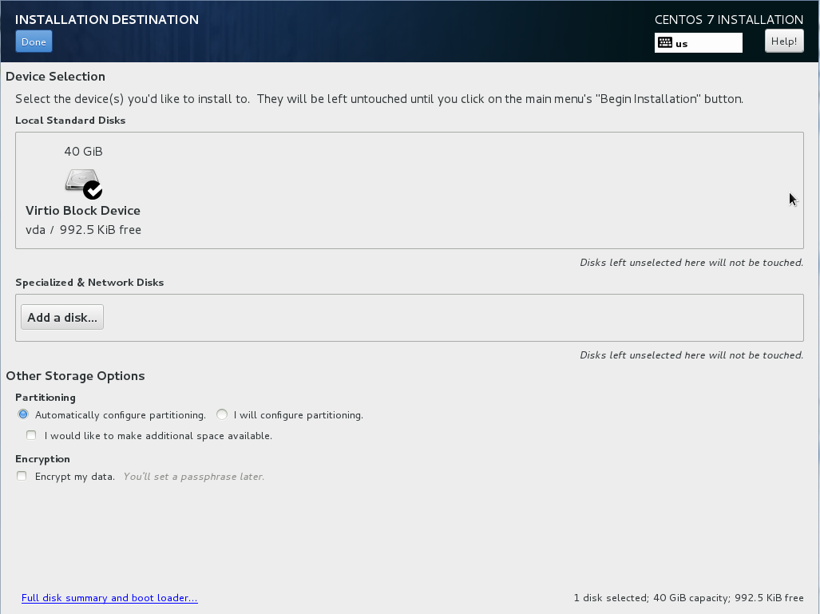Toggle the checkmark badge on the disk
Image resolution: width=820 pixels, height=614 pixels.
(93, 190)
